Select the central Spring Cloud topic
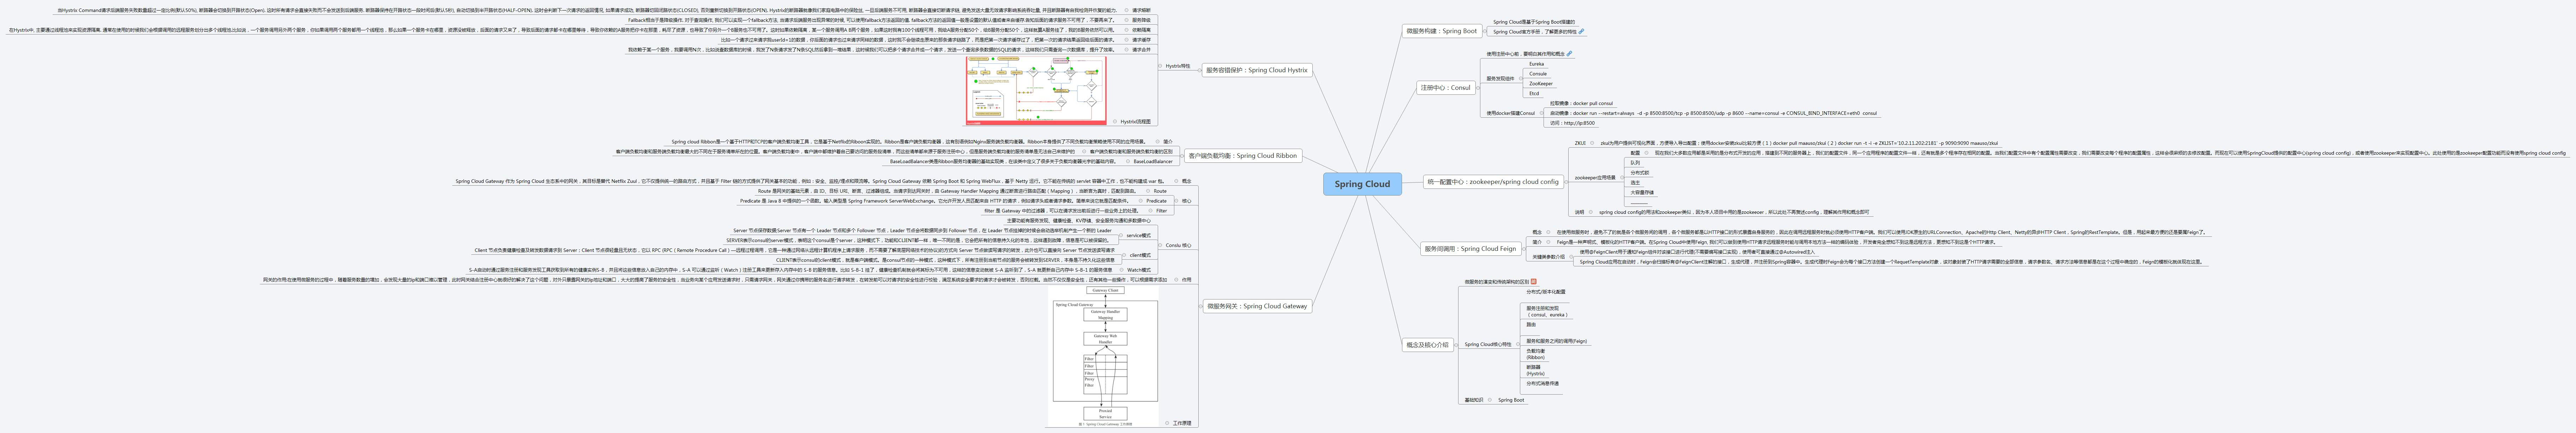The height and width of the screenshot is (433, 2576). [x=1362, y=184]
